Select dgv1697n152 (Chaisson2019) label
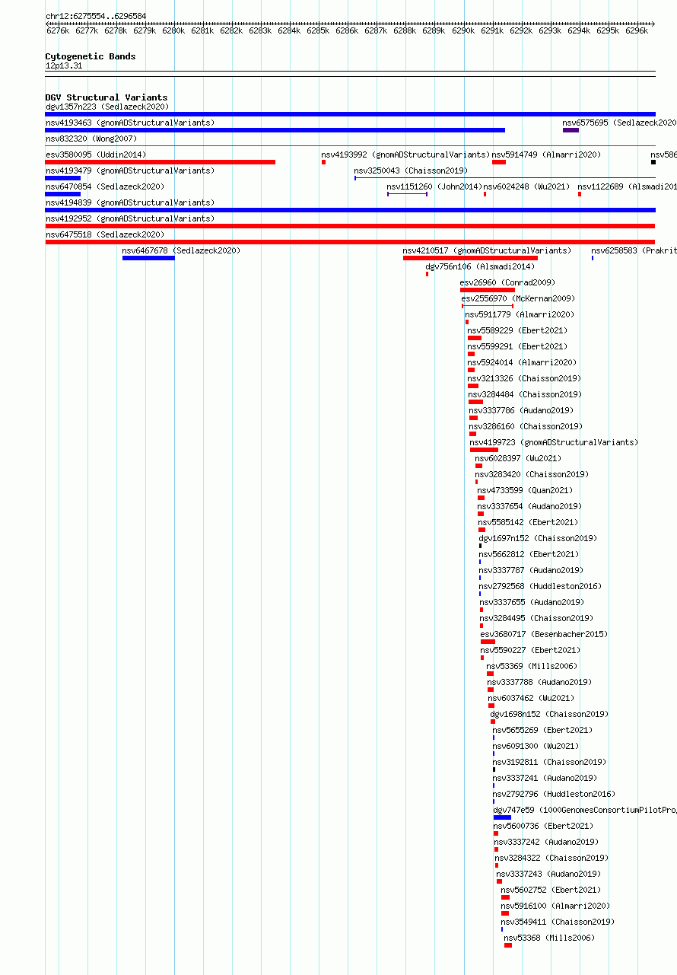Image resolution: width=677 pixels, height=975 pixels. (x=538, y=538)
